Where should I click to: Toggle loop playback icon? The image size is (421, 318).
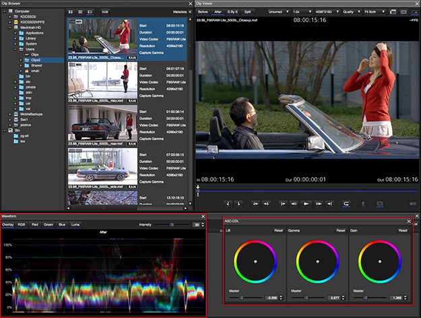pos(346,203)
